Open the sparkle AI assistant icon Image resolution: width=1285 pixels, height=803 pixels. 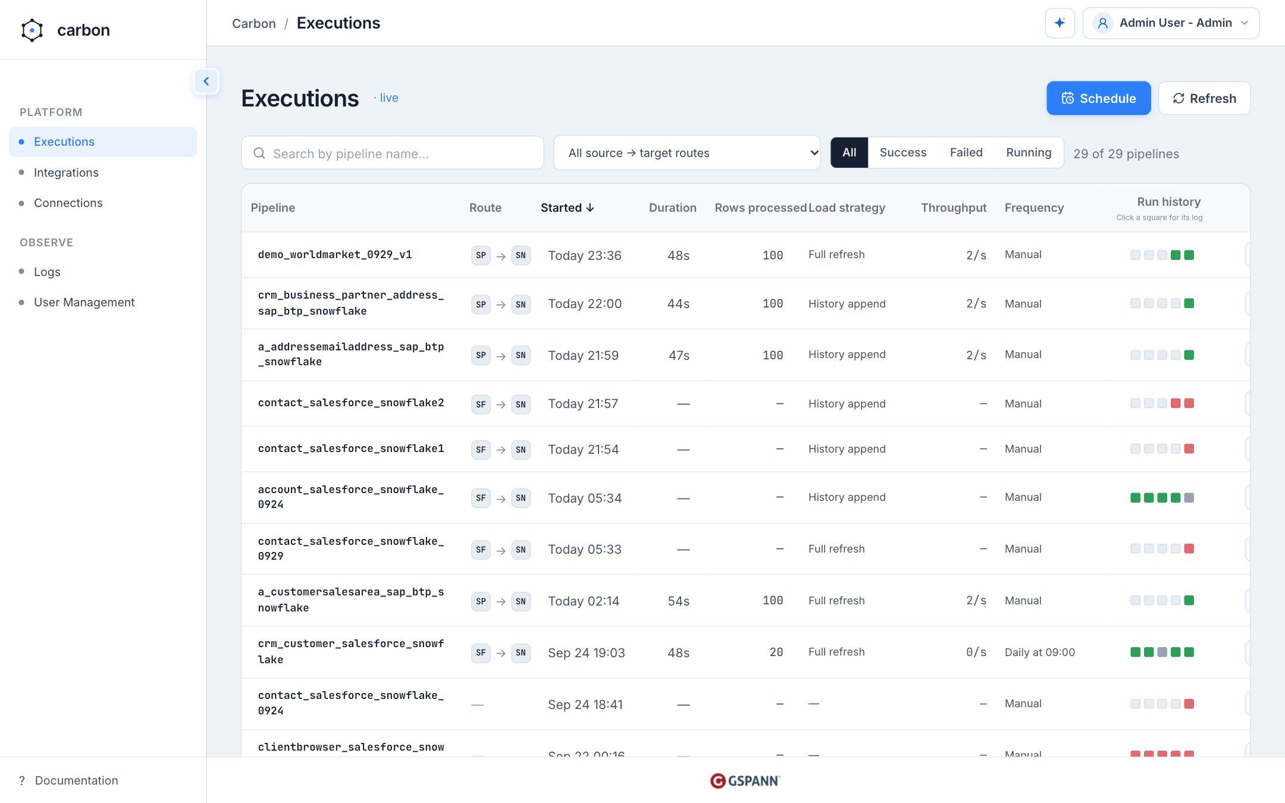(1060, 23)
